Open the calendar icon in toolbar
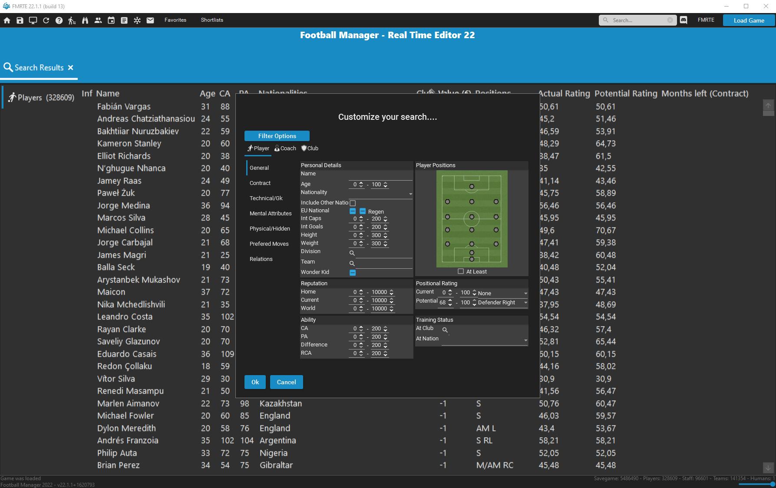 111,20
